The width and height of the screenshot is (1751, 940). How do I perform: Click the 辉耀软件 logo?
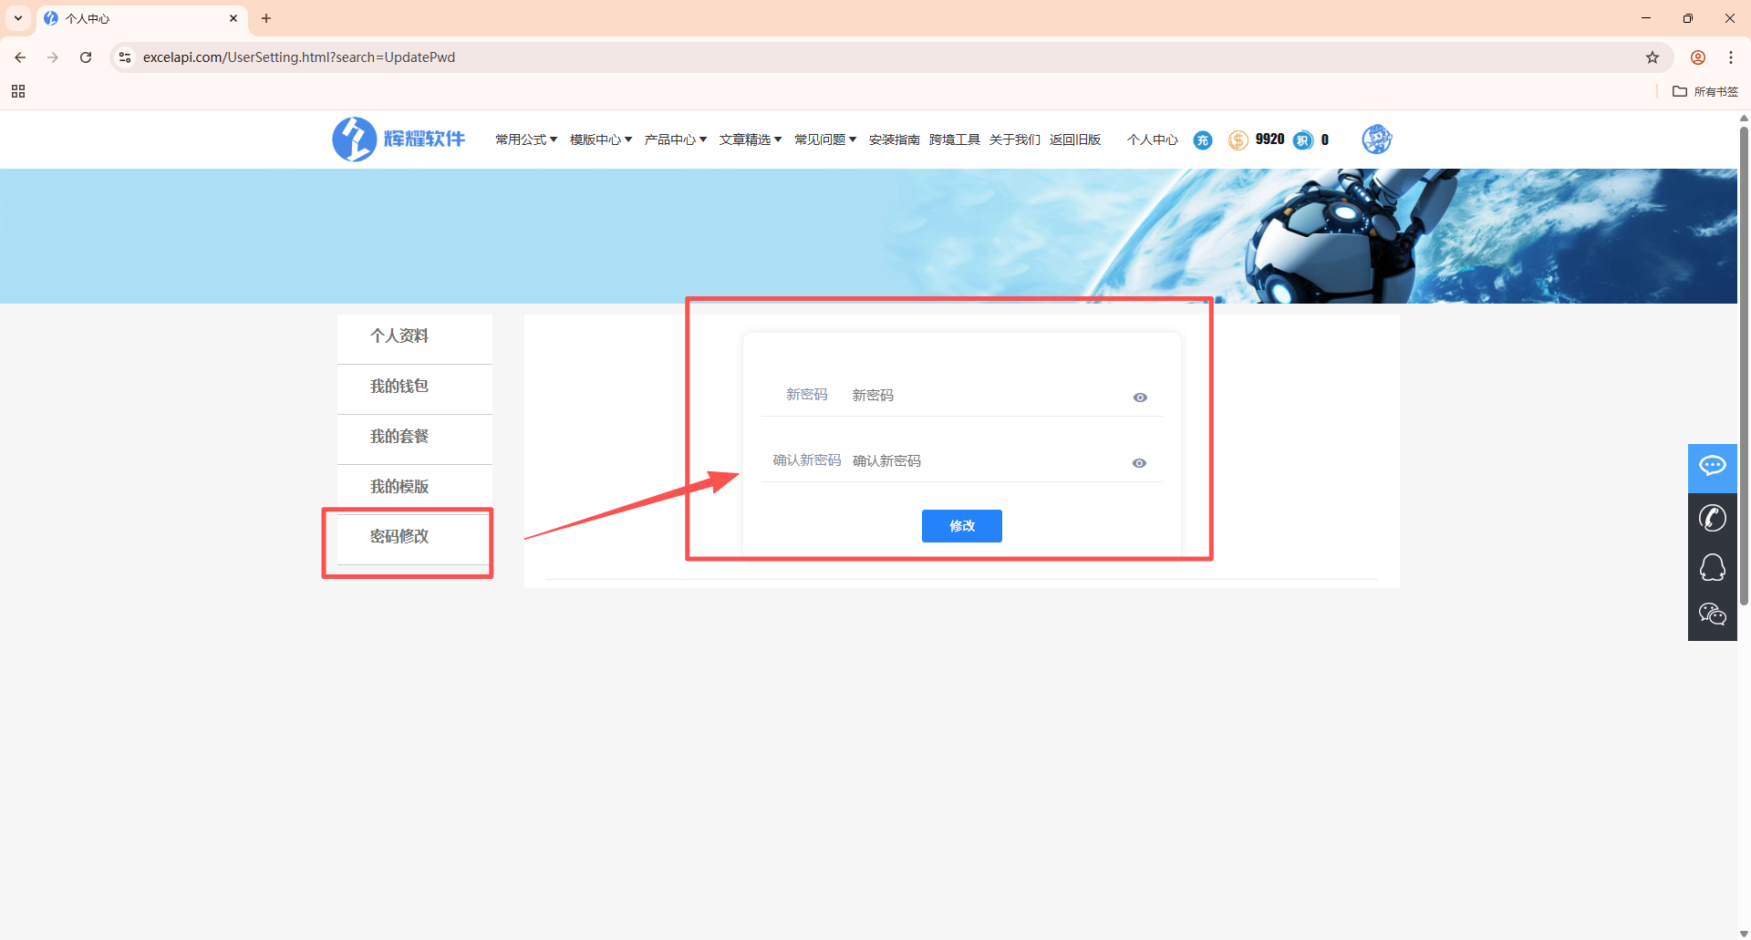click(399, 139)
